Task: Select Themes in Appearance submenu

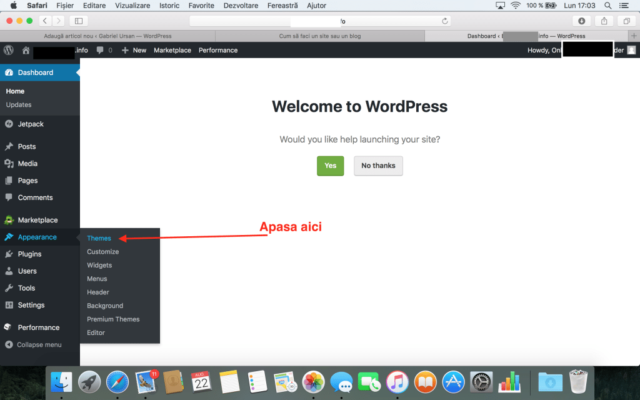Action: (99, 238)
